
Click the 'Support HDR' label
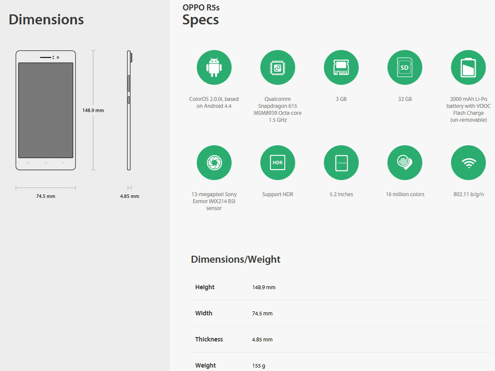pyautogui.click(x=277, y=194)
